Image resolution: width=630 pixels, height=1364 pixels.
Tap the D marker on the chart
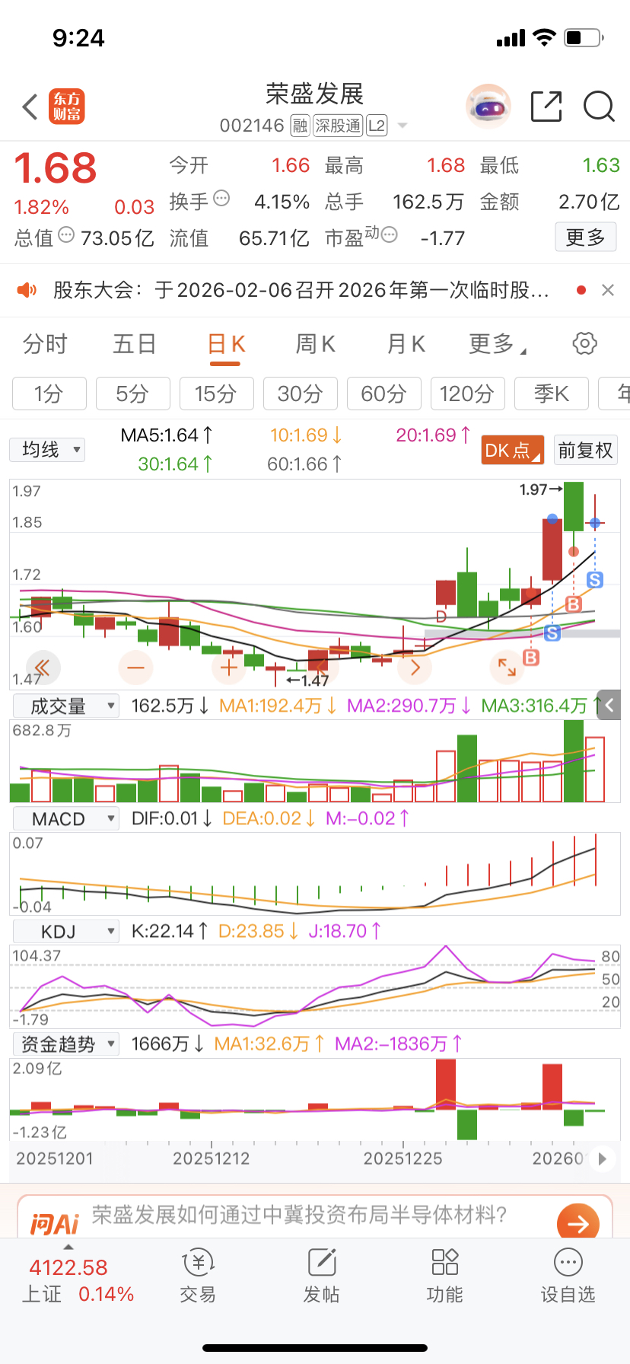441,616
